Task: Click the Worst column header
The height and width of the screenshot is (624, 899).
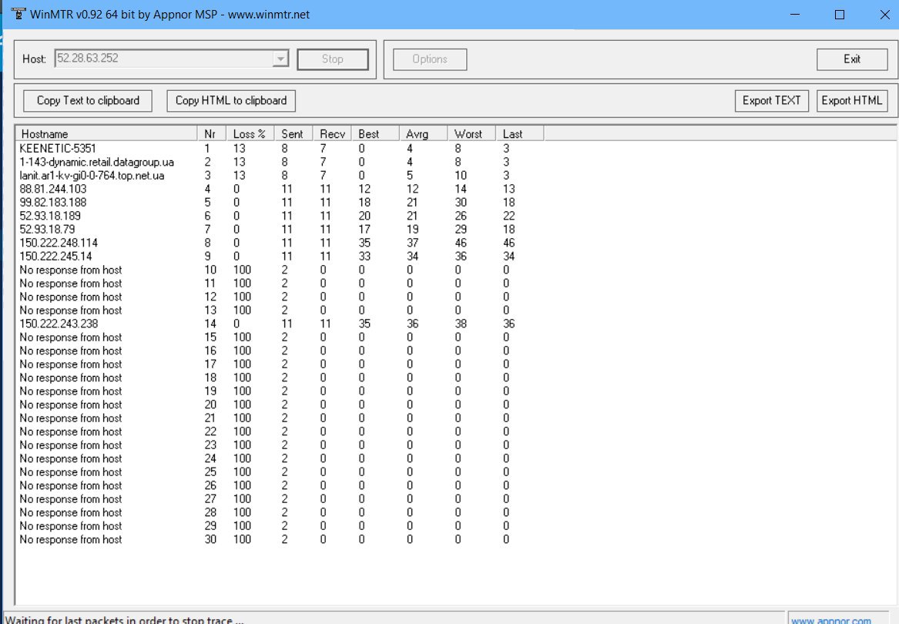Action: click(x=471, y=133)
